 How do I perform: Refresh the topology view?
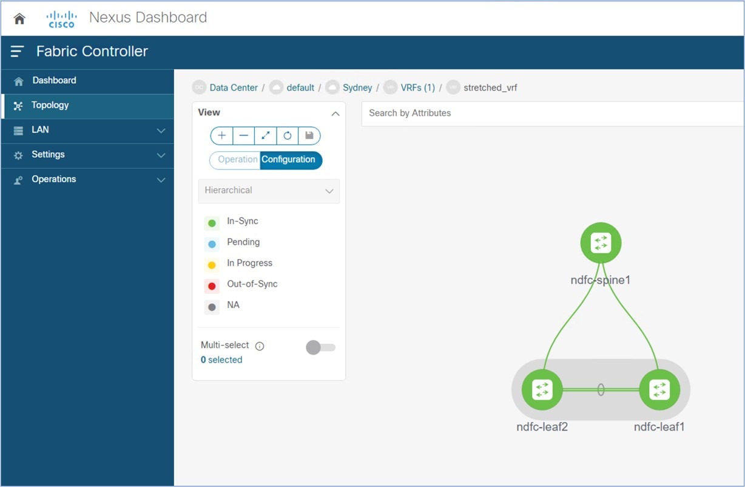pyautogui.click(x=288, y=135)
